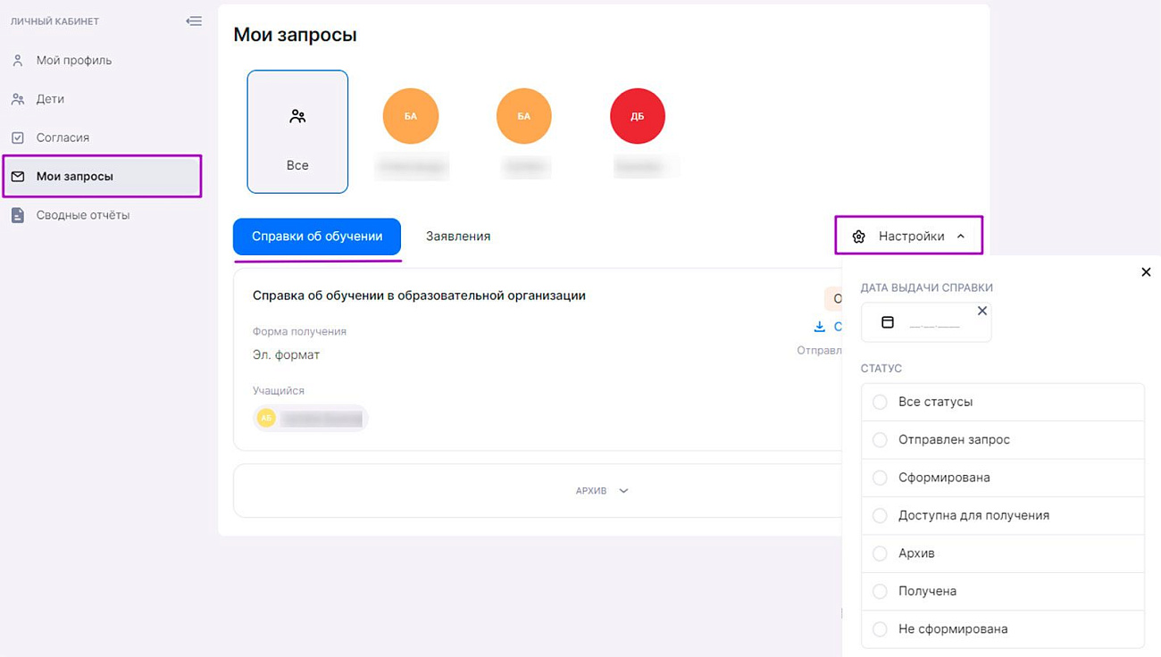The width and height of the screenshot is (1161, 657).
Task: Click the СТАТУС section label
Action: [881, 369]
